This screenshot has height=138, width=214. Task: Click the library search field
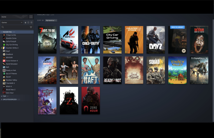15,27
